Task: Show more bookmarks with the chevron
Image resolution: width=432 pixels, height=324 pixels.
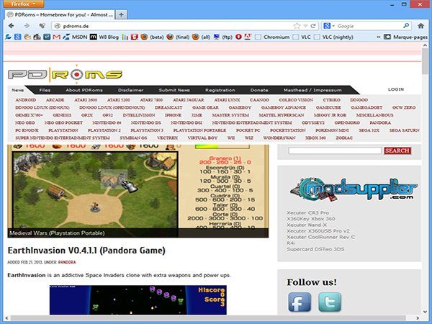Action: (379, 37)
